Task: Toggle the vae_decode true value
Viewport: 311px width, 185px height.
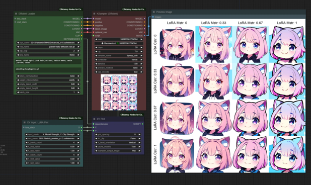Action: click(119, 72)
